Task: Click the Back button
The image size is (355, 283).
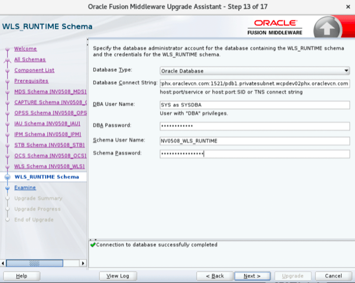Action: [215, 276]
